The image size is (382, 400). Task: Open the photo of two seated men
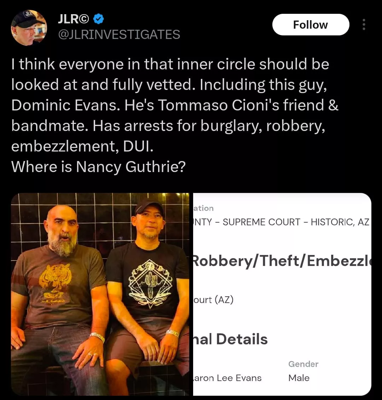(x=100, y=294)
